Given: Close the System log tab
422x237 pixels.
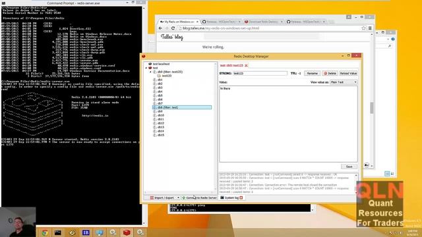Looking at the screenshot, I should coord(241,197).
